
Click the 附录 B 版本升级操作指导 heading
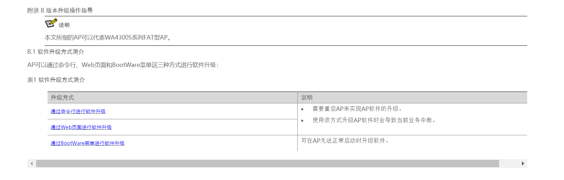tap(60, 10)
